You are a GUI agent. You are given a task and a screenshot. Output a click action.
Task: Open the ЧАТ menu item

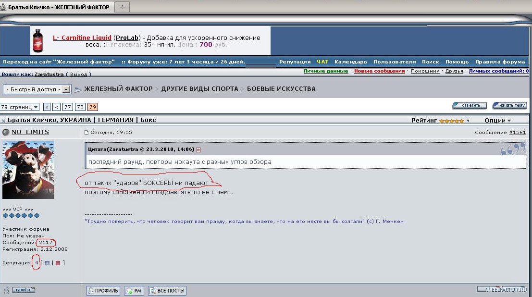click(x=322, y=62)
